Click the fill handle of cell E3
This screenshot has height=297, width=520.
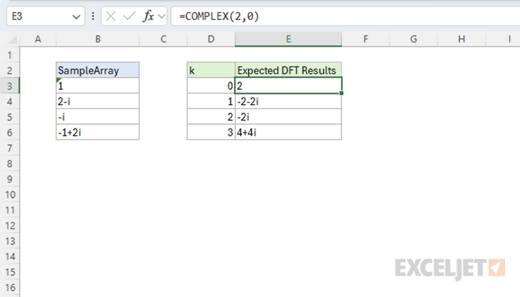pyautogui.click(x=341, y=93)
